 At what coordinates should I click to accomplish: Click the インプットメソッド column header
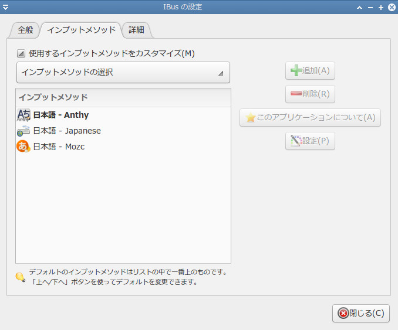123,97
